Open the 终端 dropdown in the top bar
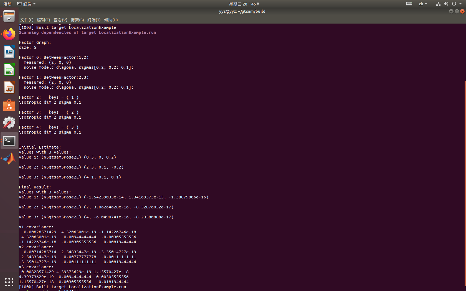466x291 pixels. 26,4
